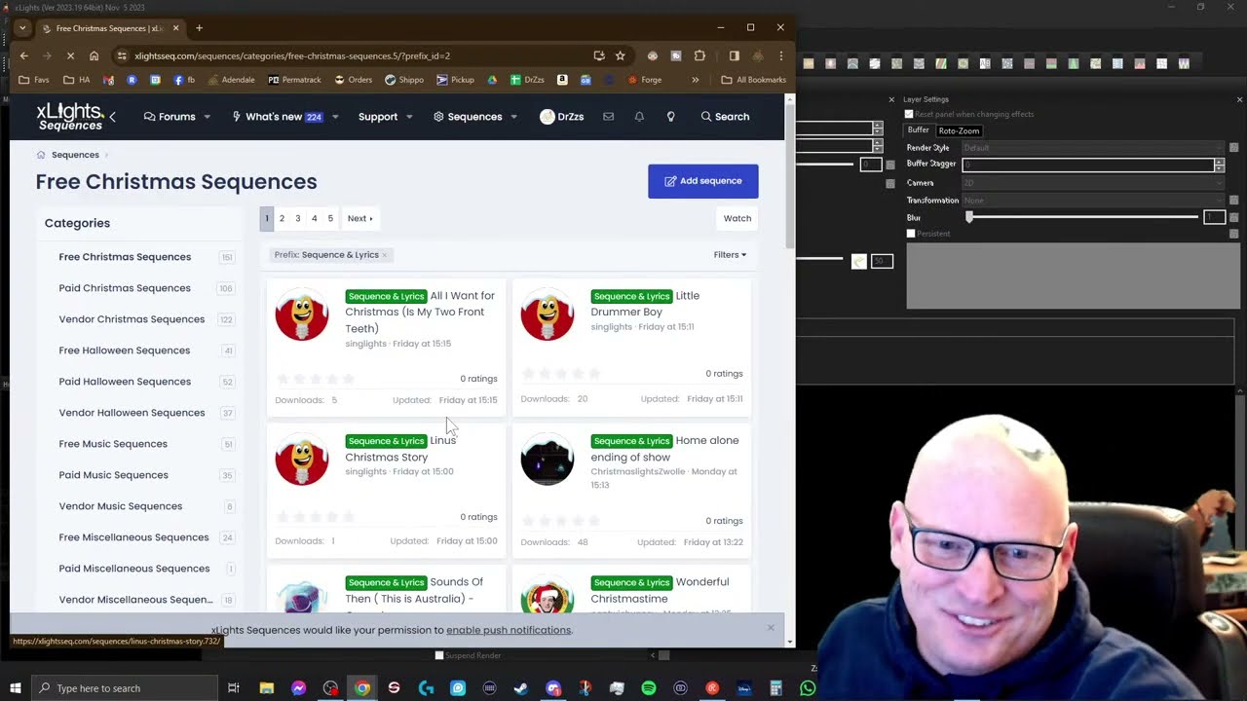This screenshot has height=701, width=1247.
Task: Show more bookmarks with the chevron
Action: (695, 80)
